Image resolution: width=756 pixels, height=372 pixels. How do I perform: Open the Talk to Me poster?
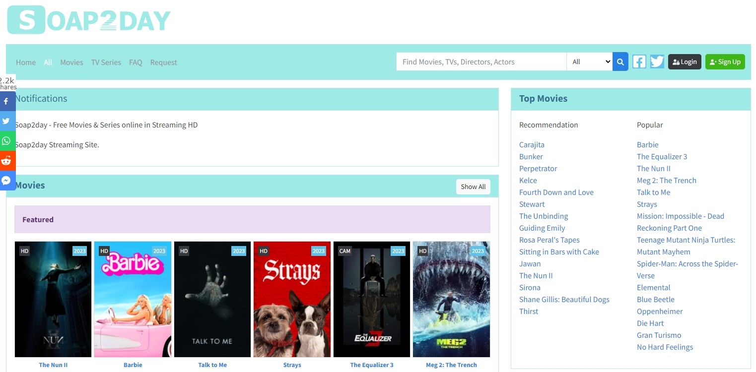(212, 299)
